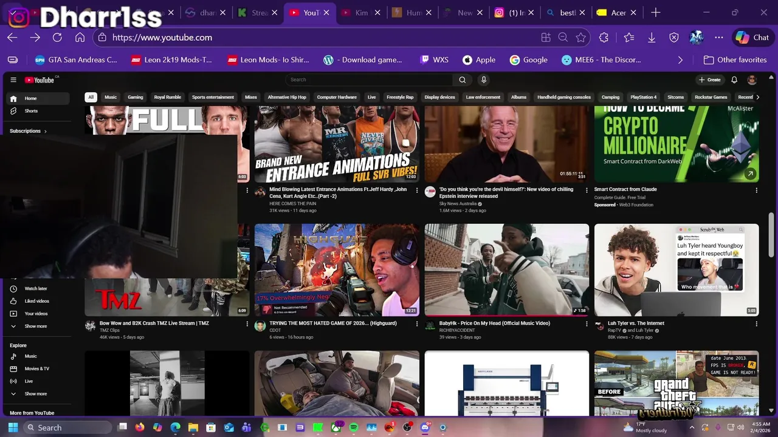Open the HERE COMES THE PAIN channel link
Image resolution: width=778 pixels, height=437 pixels.
pyautogui.click(x=293, y=203)
